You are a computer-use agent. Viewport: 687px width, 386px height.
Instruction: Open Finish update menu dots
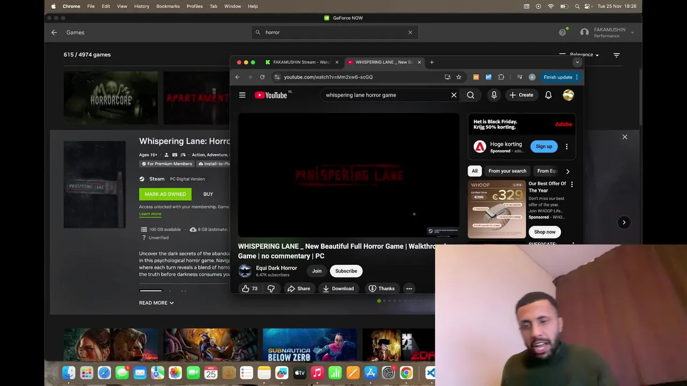pyautogui.click(x=576, y=77)
